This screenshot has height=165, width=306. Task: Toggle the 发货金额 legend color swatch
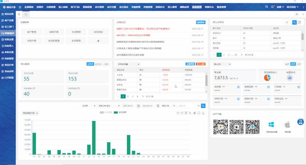tap(116, 112)
